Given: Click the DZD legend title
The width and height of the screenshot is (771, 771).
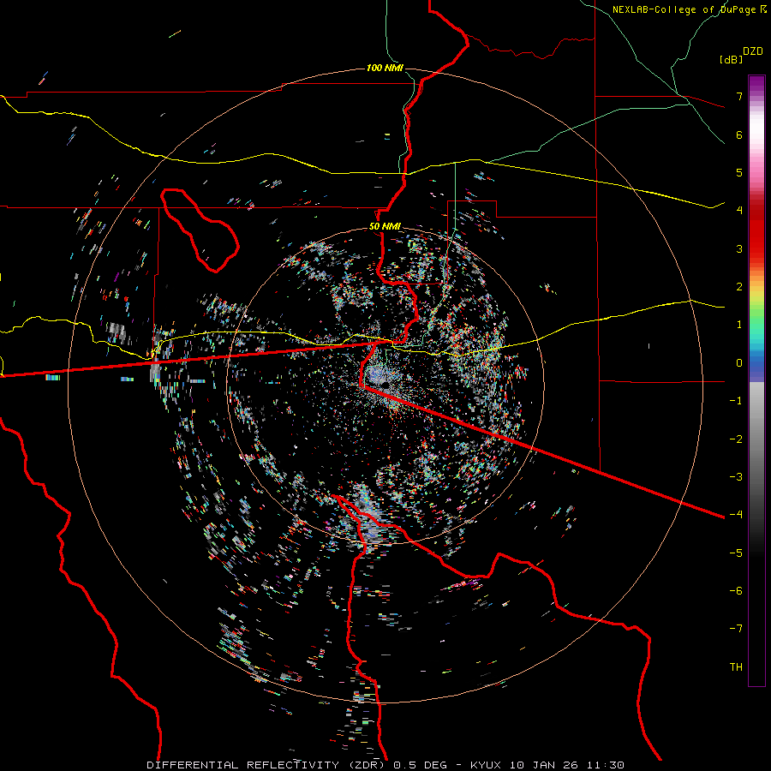Looking at the screenshot, I should click(753, 51).
